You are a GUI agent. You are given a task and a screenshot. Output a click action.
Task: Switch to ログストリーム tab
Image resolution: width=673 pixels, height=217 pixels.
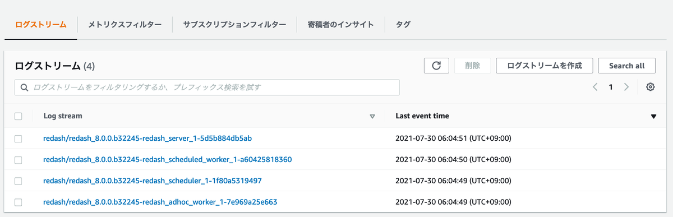click(41, 25)
